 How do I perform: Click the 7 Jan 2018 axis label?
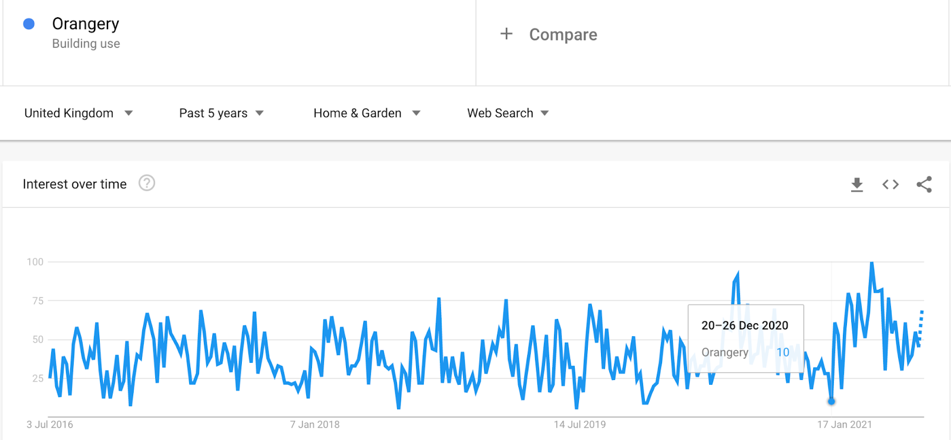pos(314,425)
